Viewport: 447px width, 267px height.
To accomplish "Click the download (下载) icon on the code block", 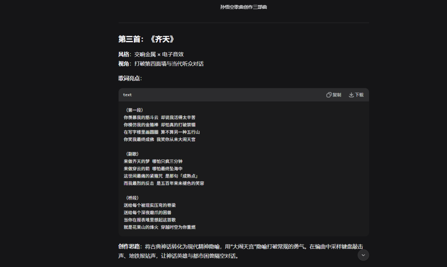I will click(356, 95).
